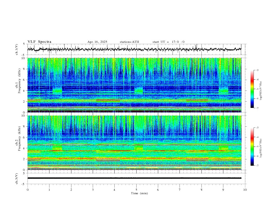This screenshot has height=213, width=276.
Task: Click the "-7" tick on lower color bar
Action: click(257, 165)
